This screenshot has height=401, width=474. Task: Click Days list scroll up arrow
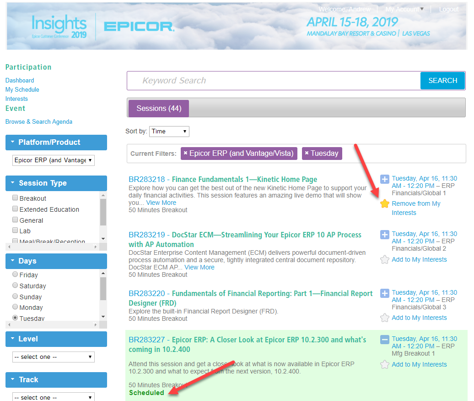pyautogui.click(x=103, y=273)
